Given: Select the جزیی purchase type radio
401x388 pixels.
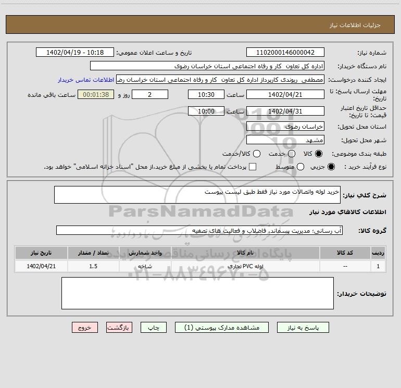Looking at the screenshot, I should [x=331, y=167].
